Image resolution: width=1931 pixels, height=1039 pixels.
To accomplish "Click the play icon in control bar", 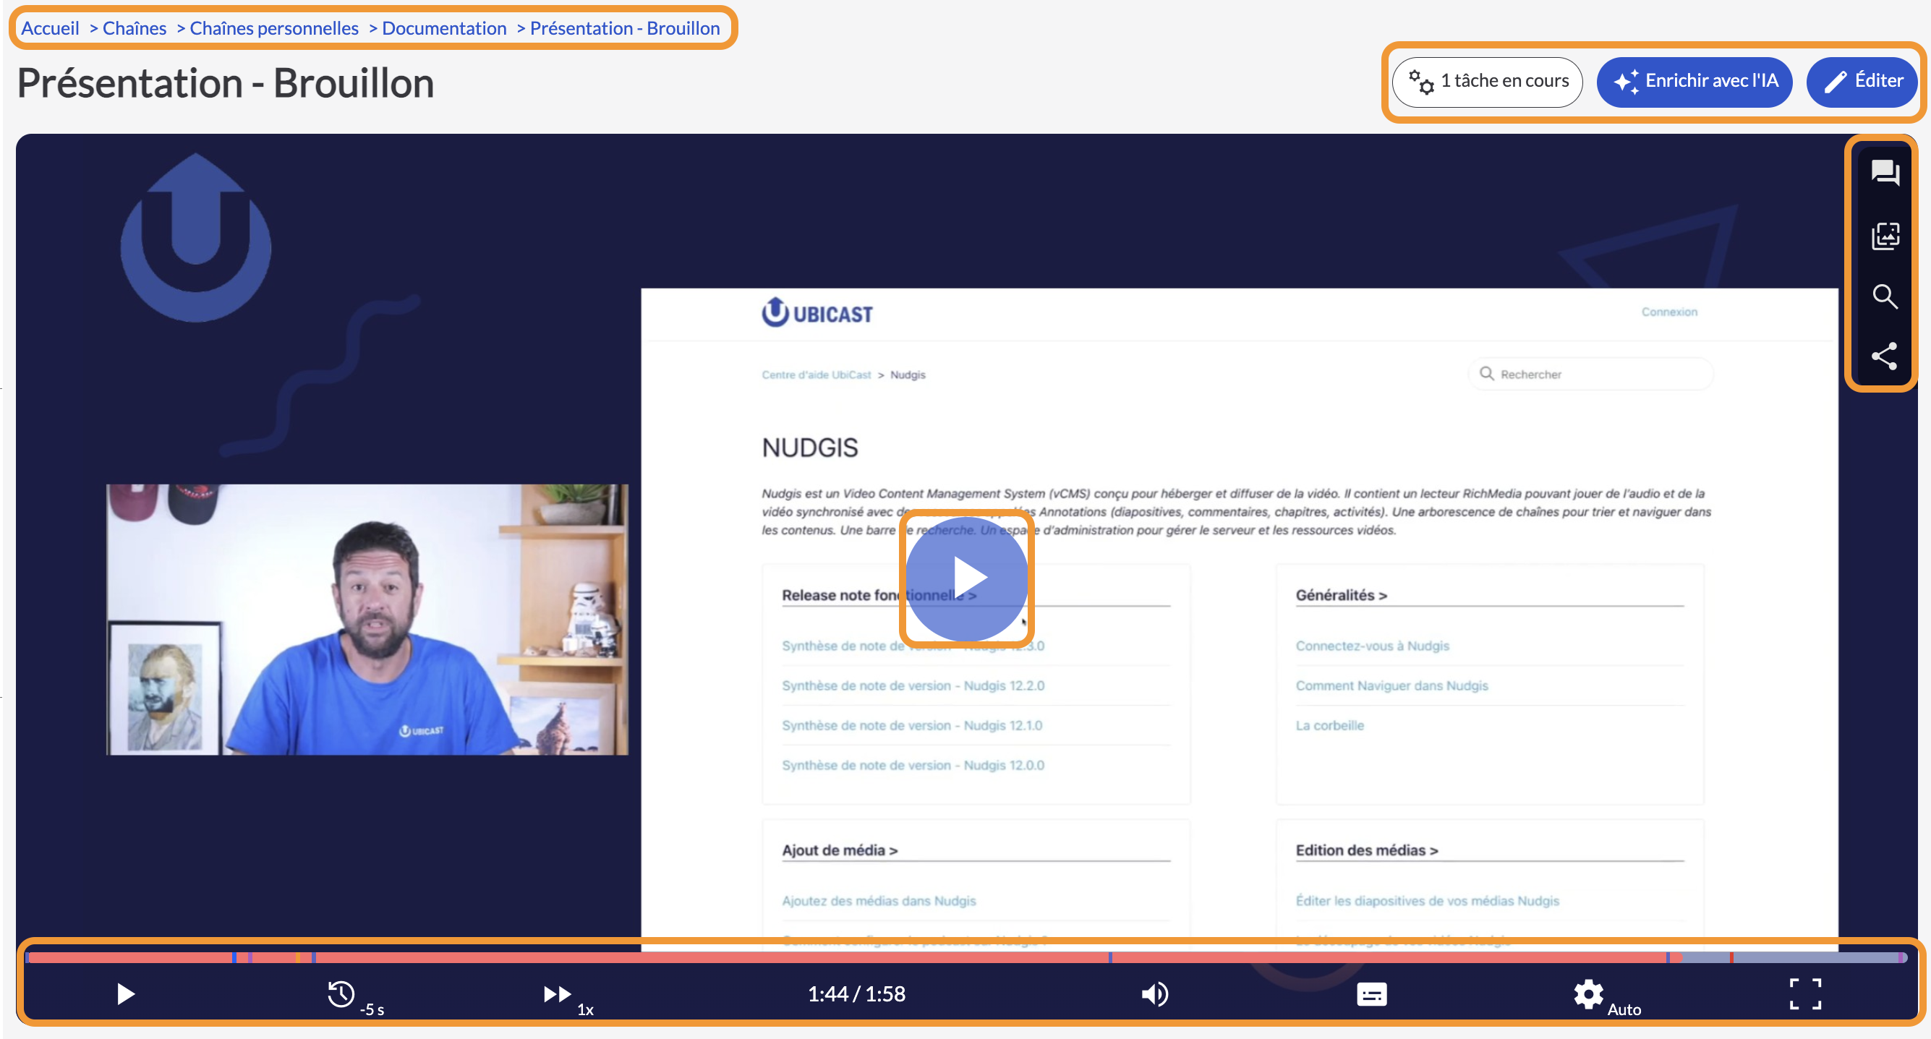I will [126, 994].
